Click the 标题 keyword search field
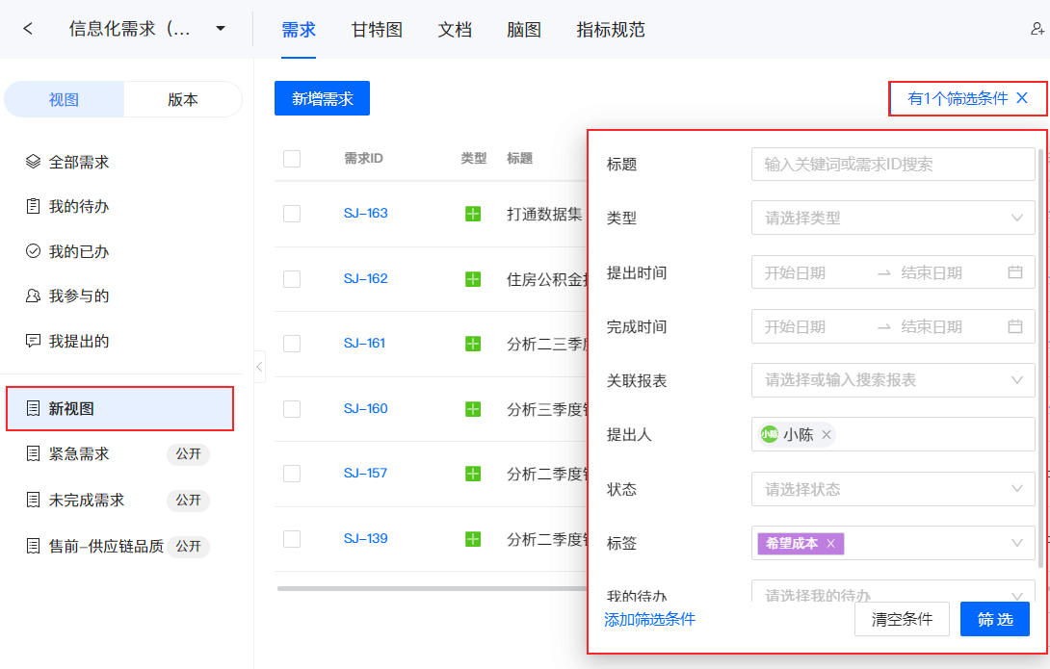This screenshot has height=669, width=1050. pyautogui.click(x=893, y=165)
